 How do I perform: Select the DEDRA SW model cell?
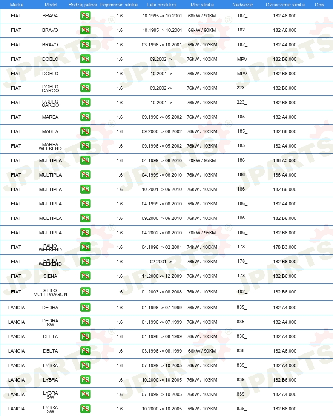tap(50, 322)
